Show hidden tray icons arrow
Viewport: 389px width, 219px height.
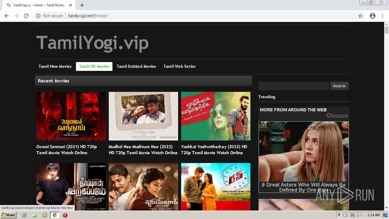(339, 215)
